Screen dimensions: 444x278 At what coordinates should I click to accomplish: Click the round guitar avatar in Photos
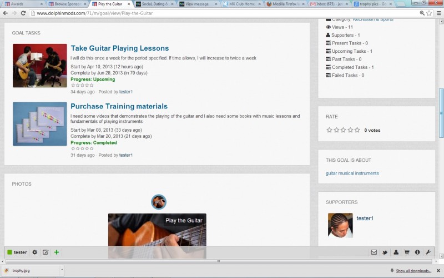click(x=159, y=202)
